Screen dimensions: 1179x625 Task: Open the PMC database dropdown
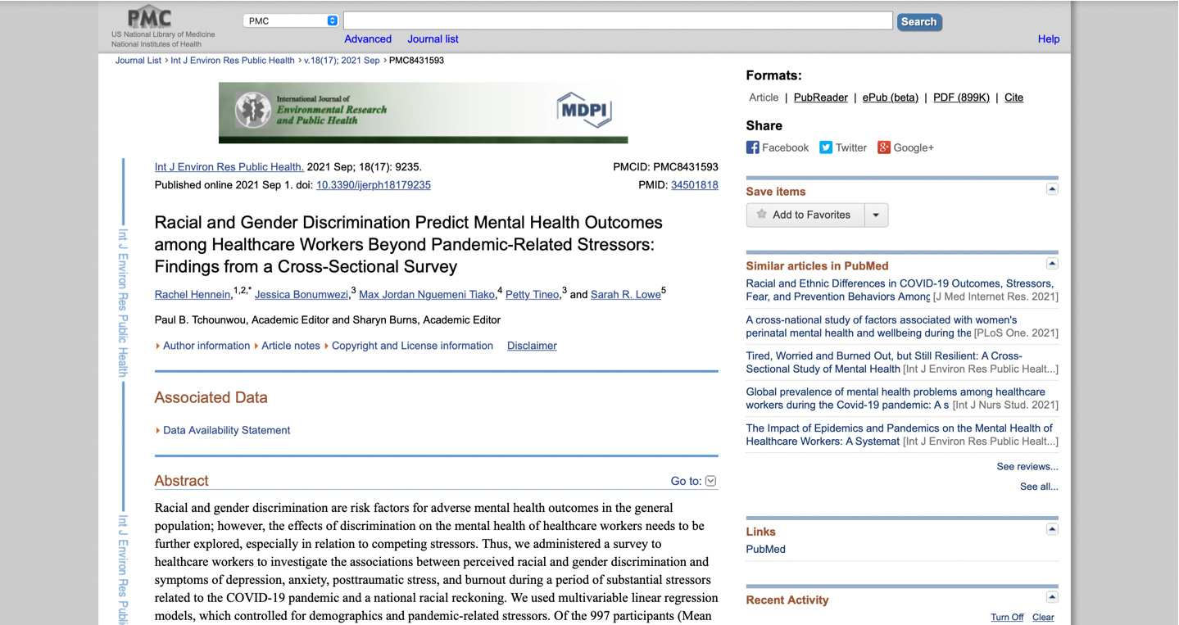[x=291, y=20]
